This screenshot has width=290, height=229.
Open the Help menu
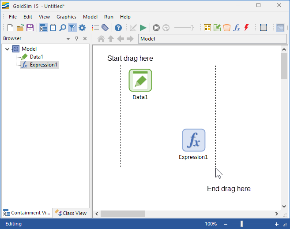coord(125,17)
